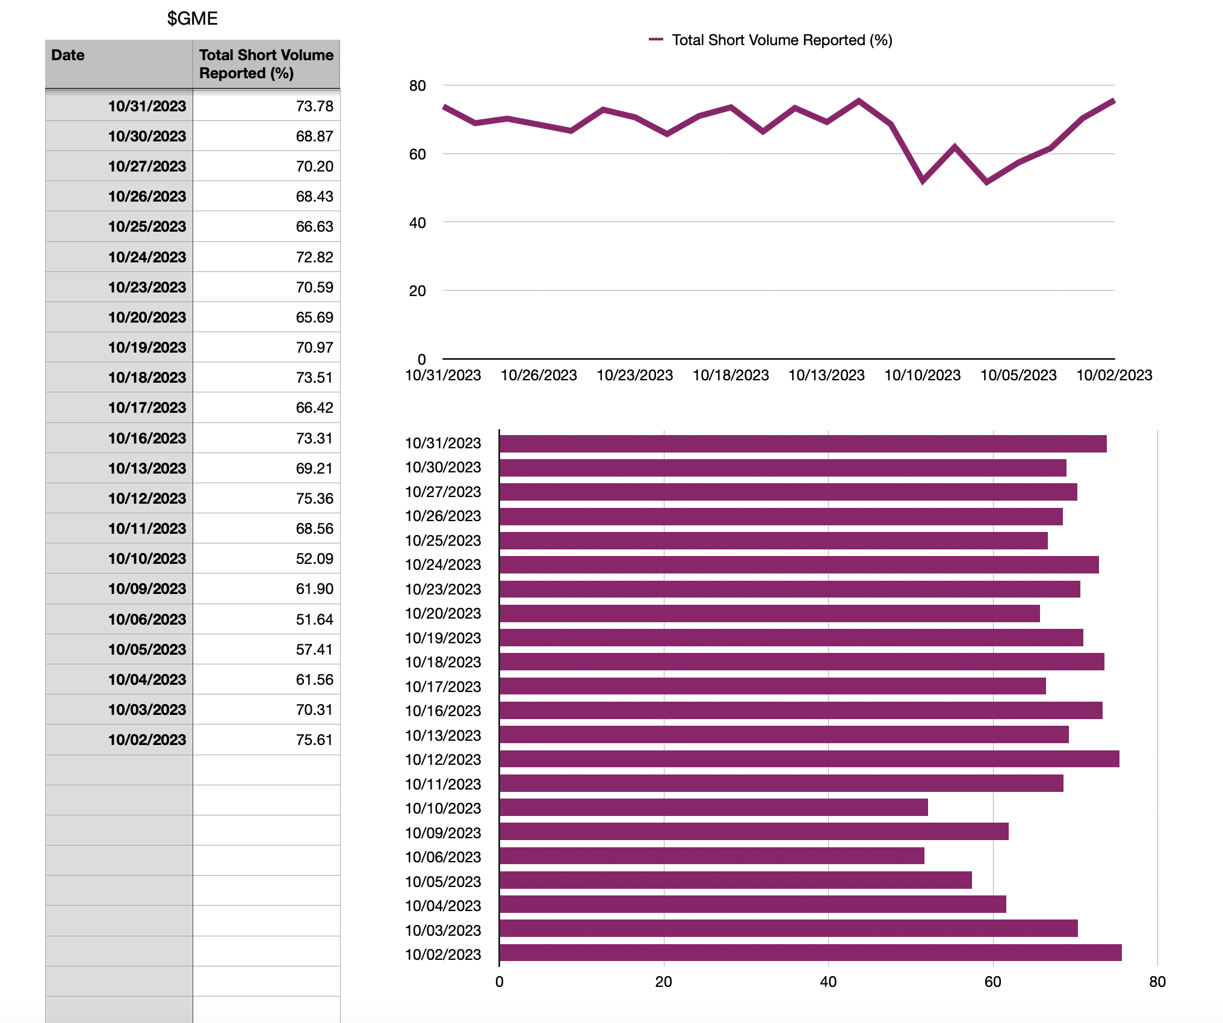1223x1023 pixels.
Task: Select the cell showing 70.97
Action: pyautogui.click(x=267, y=347)
